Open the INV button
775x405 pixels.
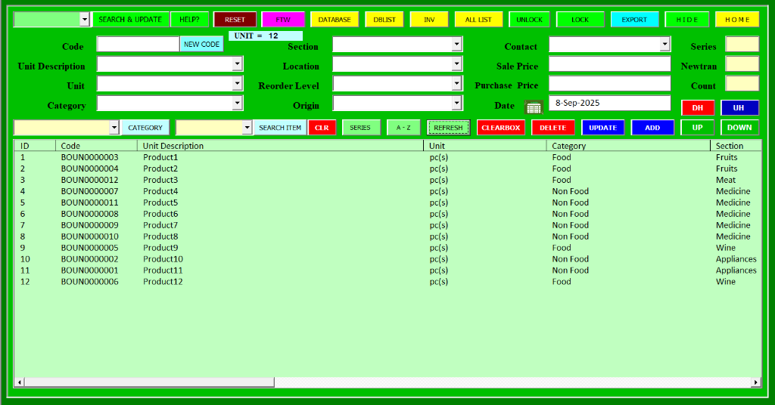tap(429, 20)
